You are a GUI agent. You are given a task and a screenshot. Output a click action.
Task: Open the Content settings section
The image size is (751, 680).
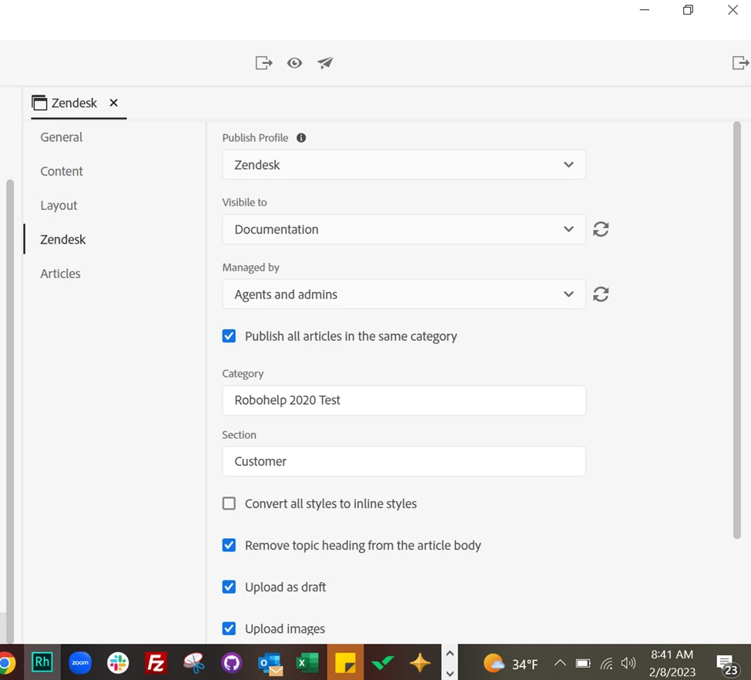62,171
